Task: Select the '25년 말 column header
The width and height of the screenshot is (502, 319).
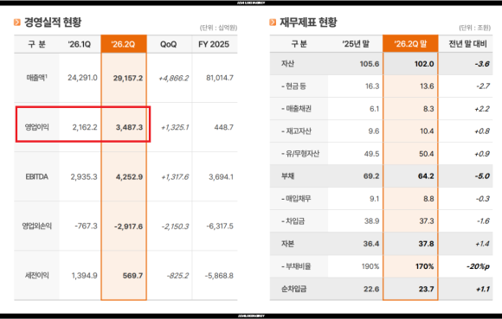Action: [x=356, y=44]
